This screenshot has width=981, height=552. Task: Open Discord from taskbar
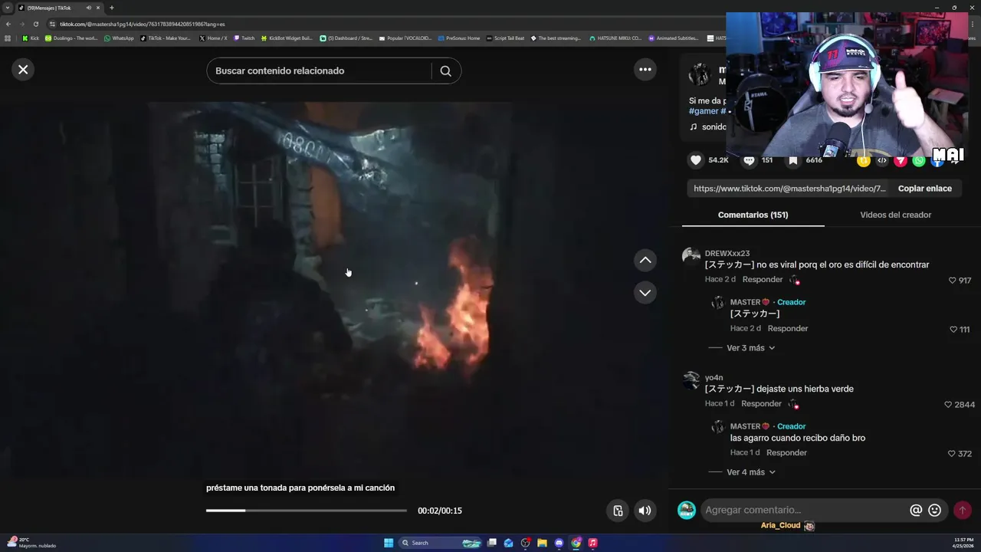(559, 543)
